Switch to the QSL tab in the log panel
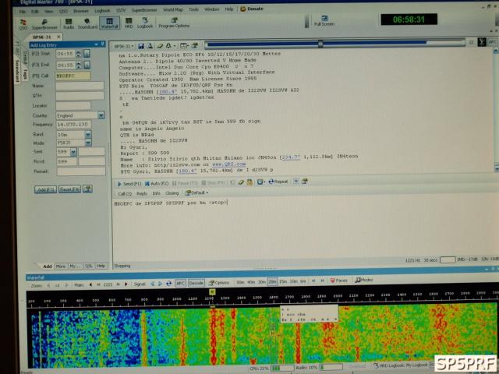The width and height of the screenshot is (499, 374). 88,266
